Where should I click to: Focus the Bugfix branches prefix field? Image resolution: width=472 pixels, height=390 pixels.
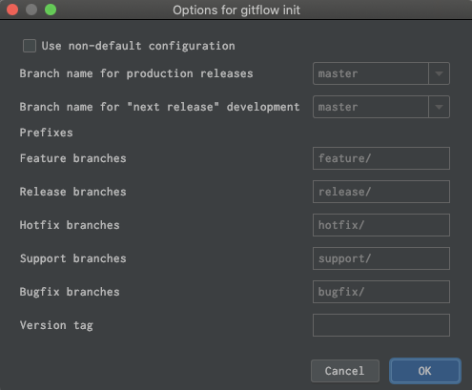click(x=381, y=292)
